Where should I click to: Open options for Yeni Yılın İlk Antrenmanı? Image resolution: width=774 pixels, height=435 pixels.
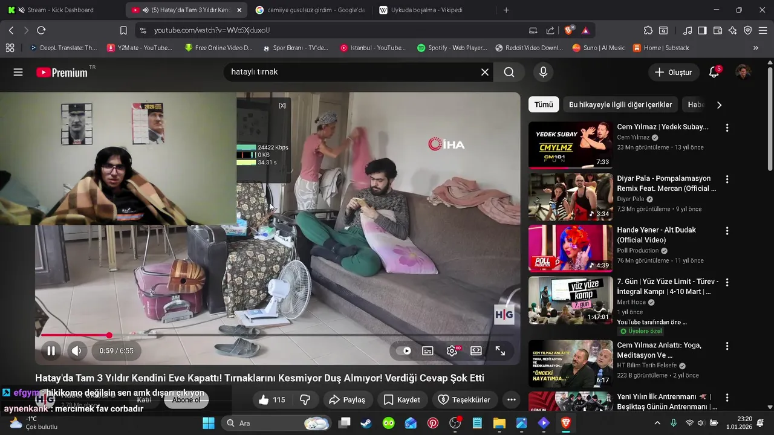727,398
